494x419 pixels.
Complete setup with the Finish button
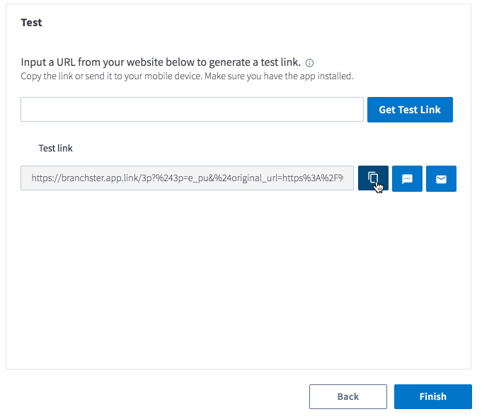433,396
